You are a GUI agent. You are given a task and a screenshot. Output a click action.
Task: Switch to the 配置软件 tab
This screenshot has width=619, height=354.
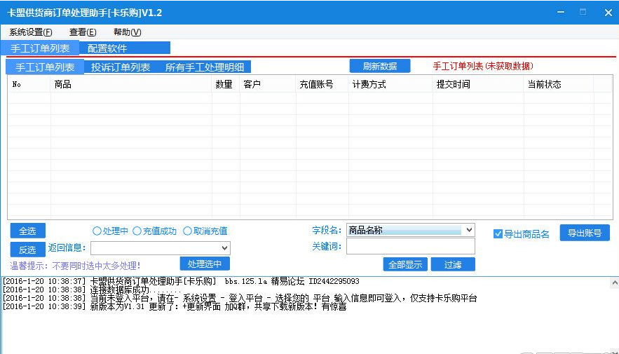(107, 48)
